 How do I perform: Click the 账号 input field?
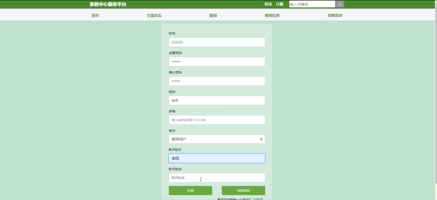click(x=217, y=42)
